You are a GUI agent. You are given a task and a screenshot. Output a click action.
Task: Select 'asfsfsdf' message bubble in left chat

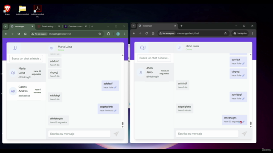tap(110, 85)
